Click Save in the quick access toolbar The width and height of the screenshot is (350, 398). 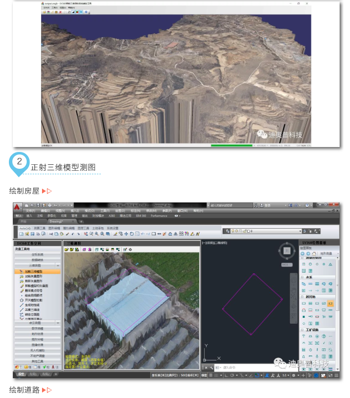pos(38,205)
